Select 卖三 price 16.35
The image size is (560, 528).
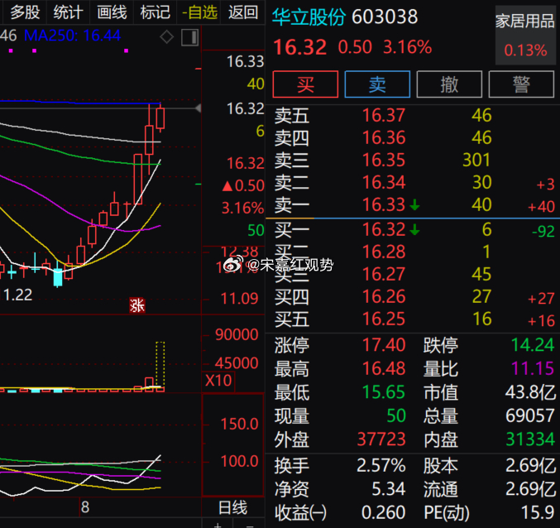(x=384, y=160)
